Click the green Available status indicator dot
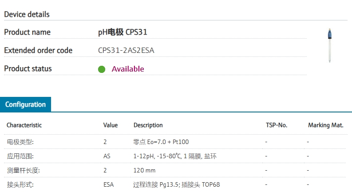The image size is (352, 196). click(102, 69)
